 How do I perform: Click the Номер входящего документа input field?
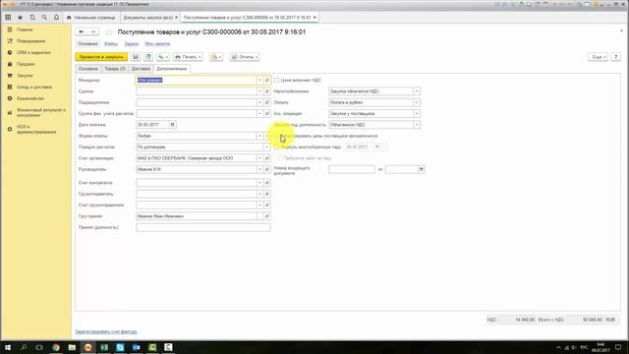point(352,169)
